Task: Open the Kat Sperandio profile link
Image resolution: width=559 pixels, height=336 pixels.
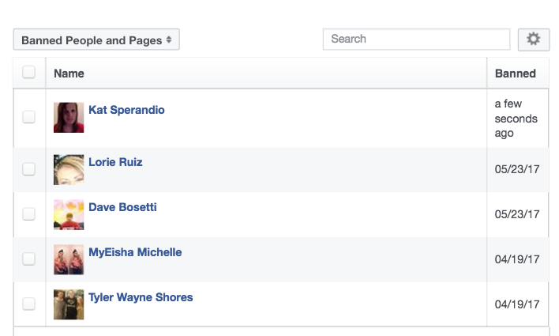Action: [126, 110]
